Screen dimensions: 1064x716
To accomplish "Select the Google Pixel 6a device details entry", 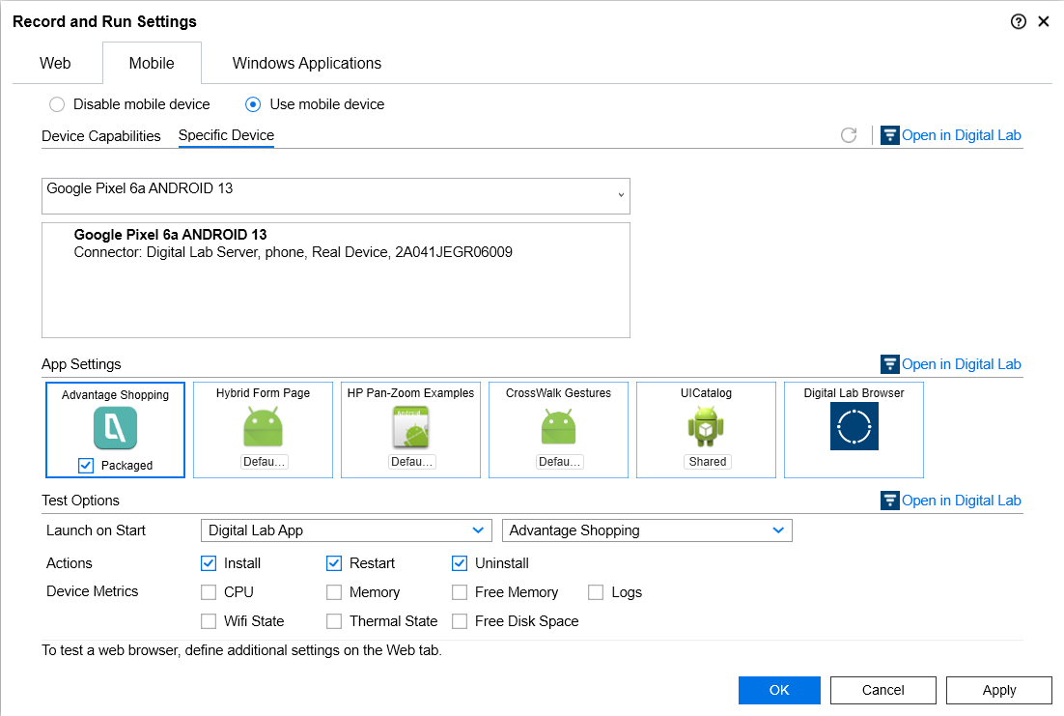I will pos(293,243).
